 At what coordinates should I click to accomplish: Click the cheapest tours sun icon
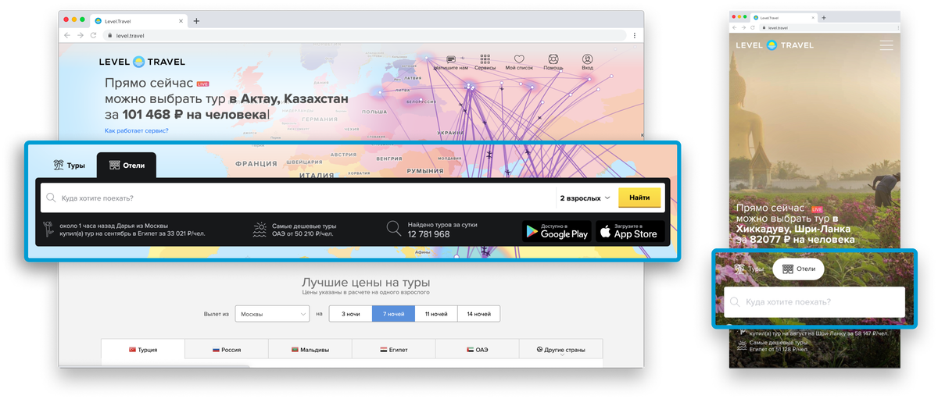point(260,229)
